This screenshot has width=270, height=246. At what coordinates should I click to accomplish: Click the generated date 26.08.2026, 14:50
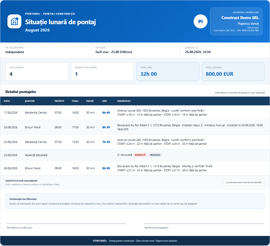(198, 52)
